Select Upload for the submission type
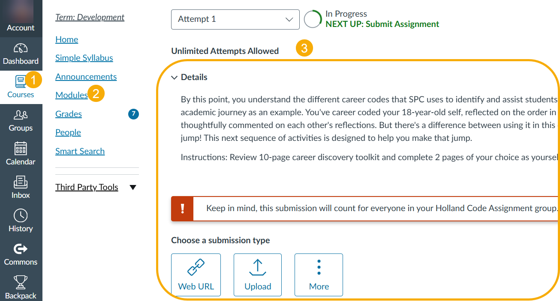The height and width of the screenshot is (301, 560). click(x=257, y=274)
